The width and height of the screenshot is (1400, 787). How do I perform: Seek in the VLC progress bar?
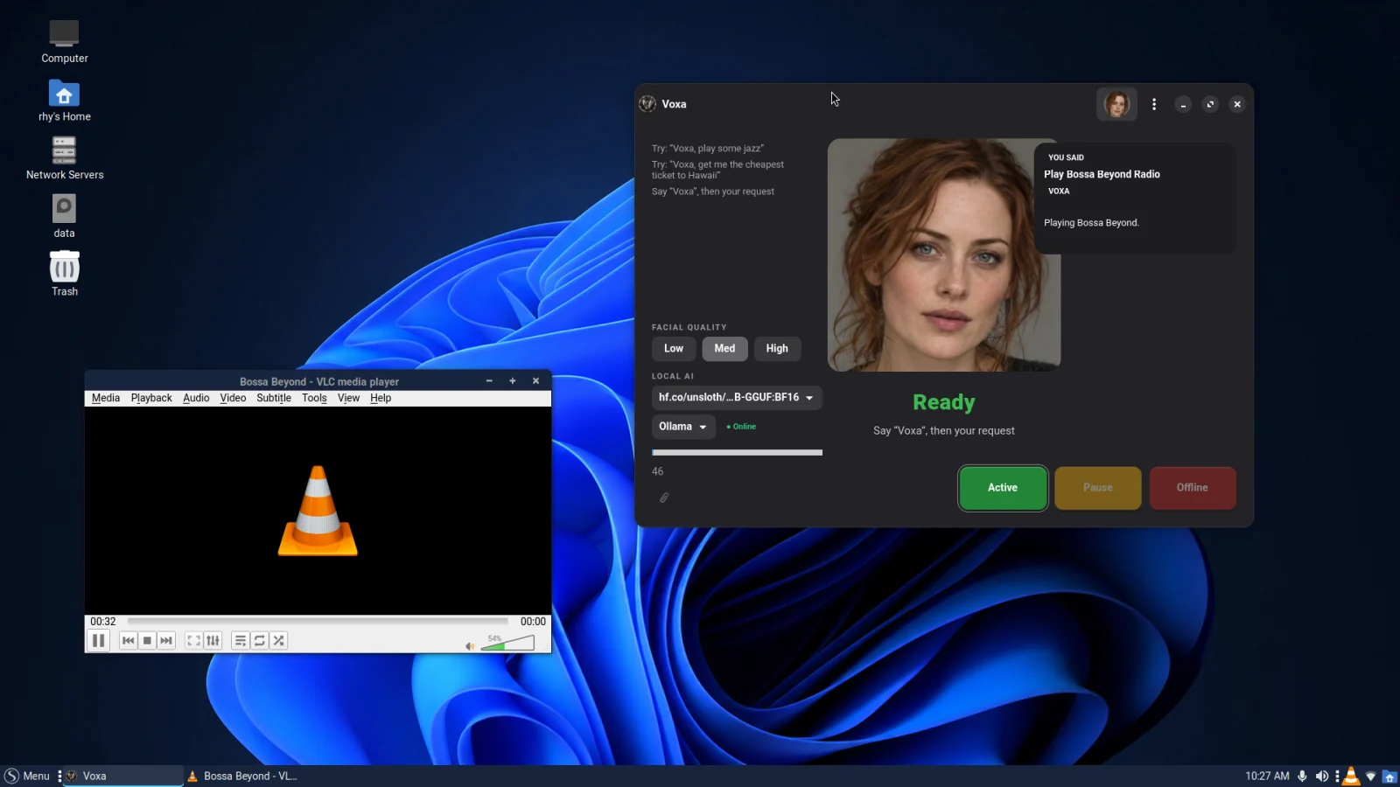(x=318, y=622)
